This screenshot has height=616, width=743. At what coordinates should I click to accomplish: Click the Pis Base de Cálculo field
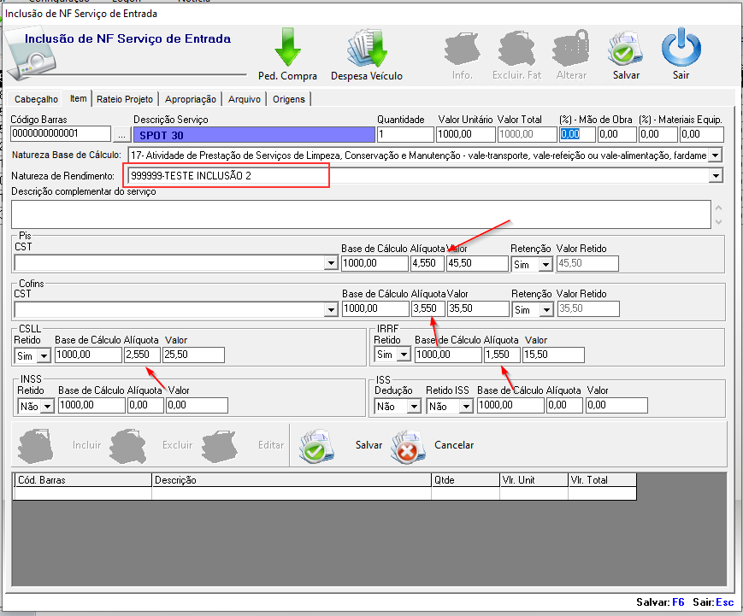click(x=374, y=263)
